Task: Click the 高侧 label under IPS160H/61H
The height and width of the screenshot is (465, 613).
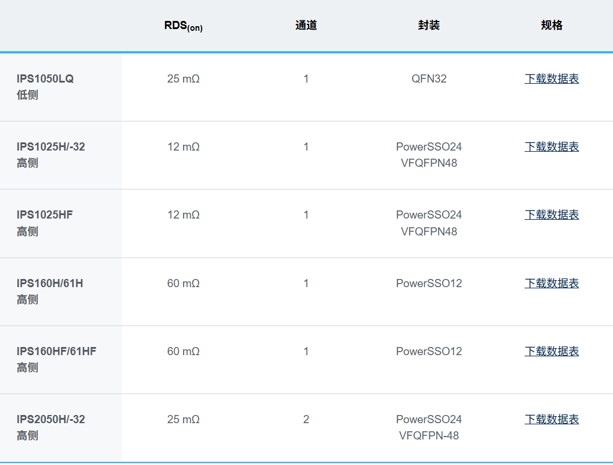Action: tap(27, 299)
